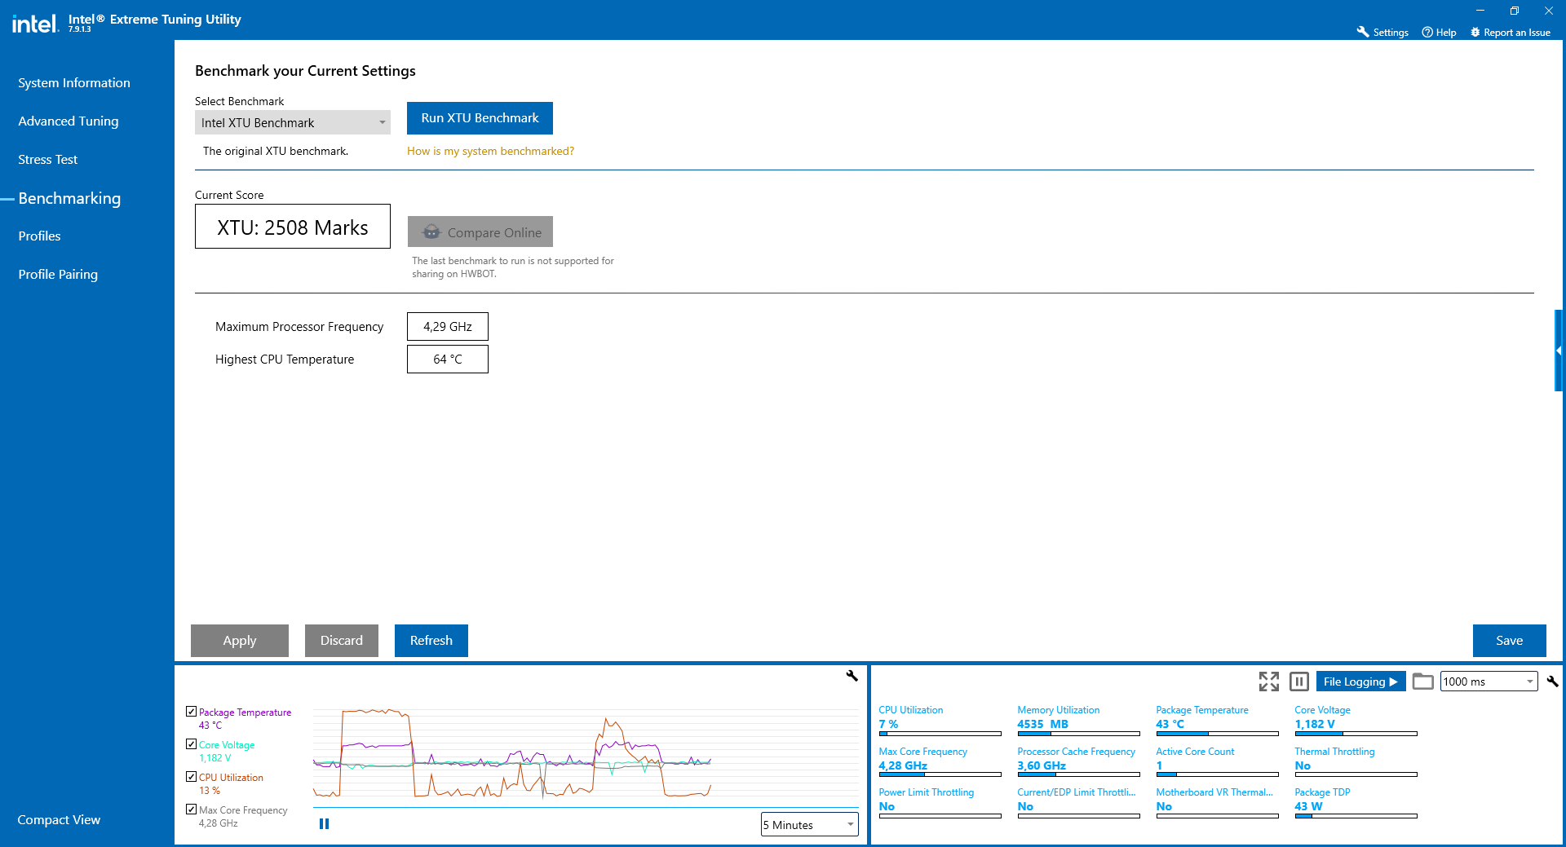
Task: Expand monitor panel to full screen
Action: (x=1268, y=682)
